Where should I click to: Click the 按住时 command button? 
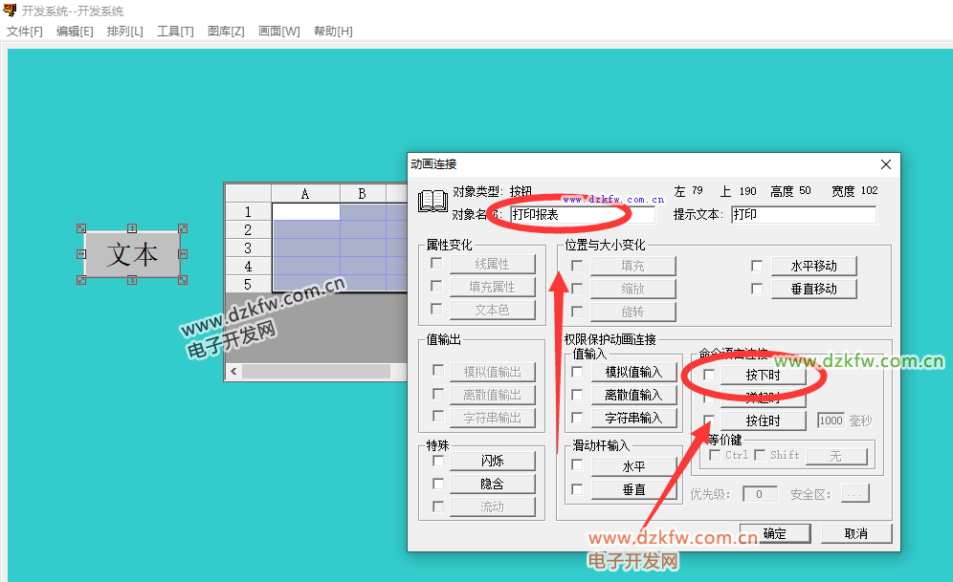click(x=763, y=420)
